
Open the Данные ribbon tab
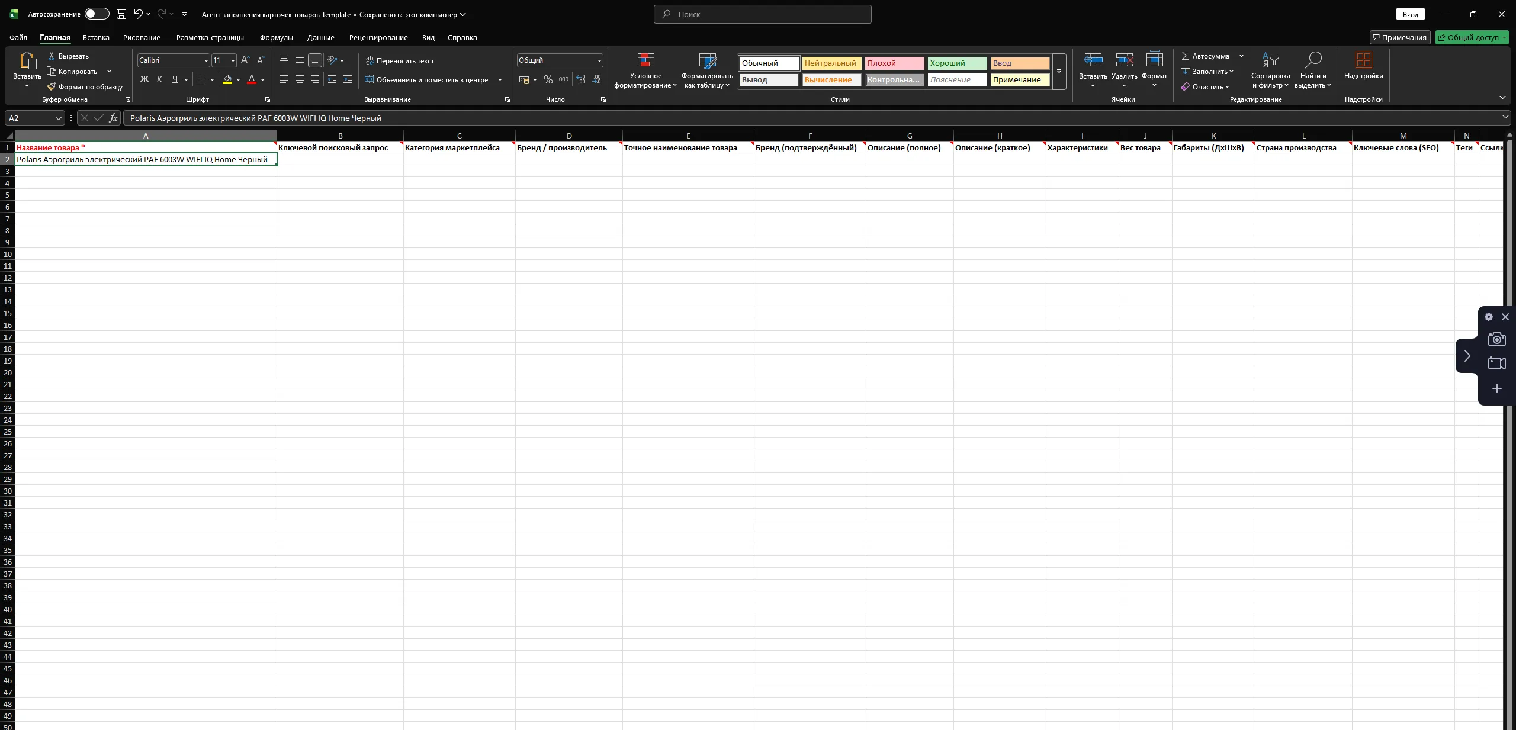[320, 37]
